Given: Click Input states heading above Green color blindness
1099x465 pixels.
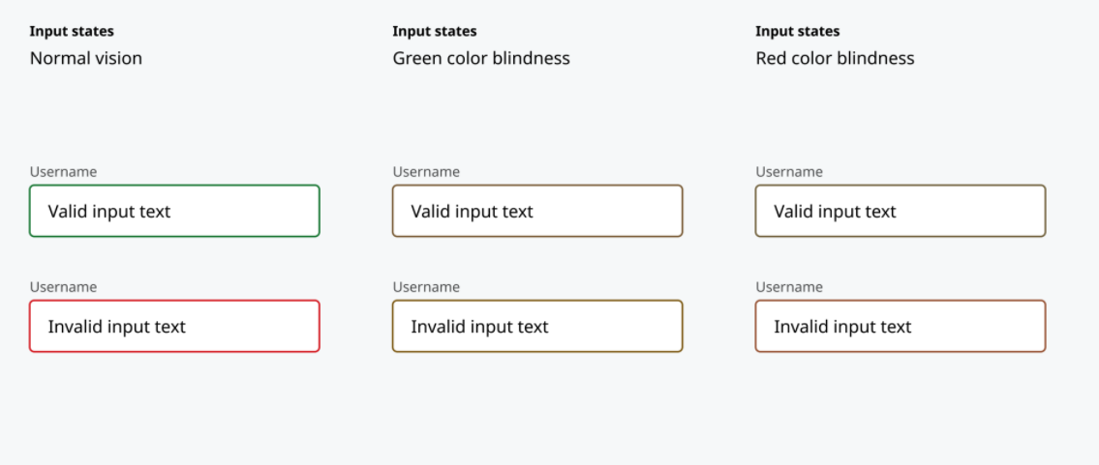Looking at the screenshot, I should click(435, 32).
